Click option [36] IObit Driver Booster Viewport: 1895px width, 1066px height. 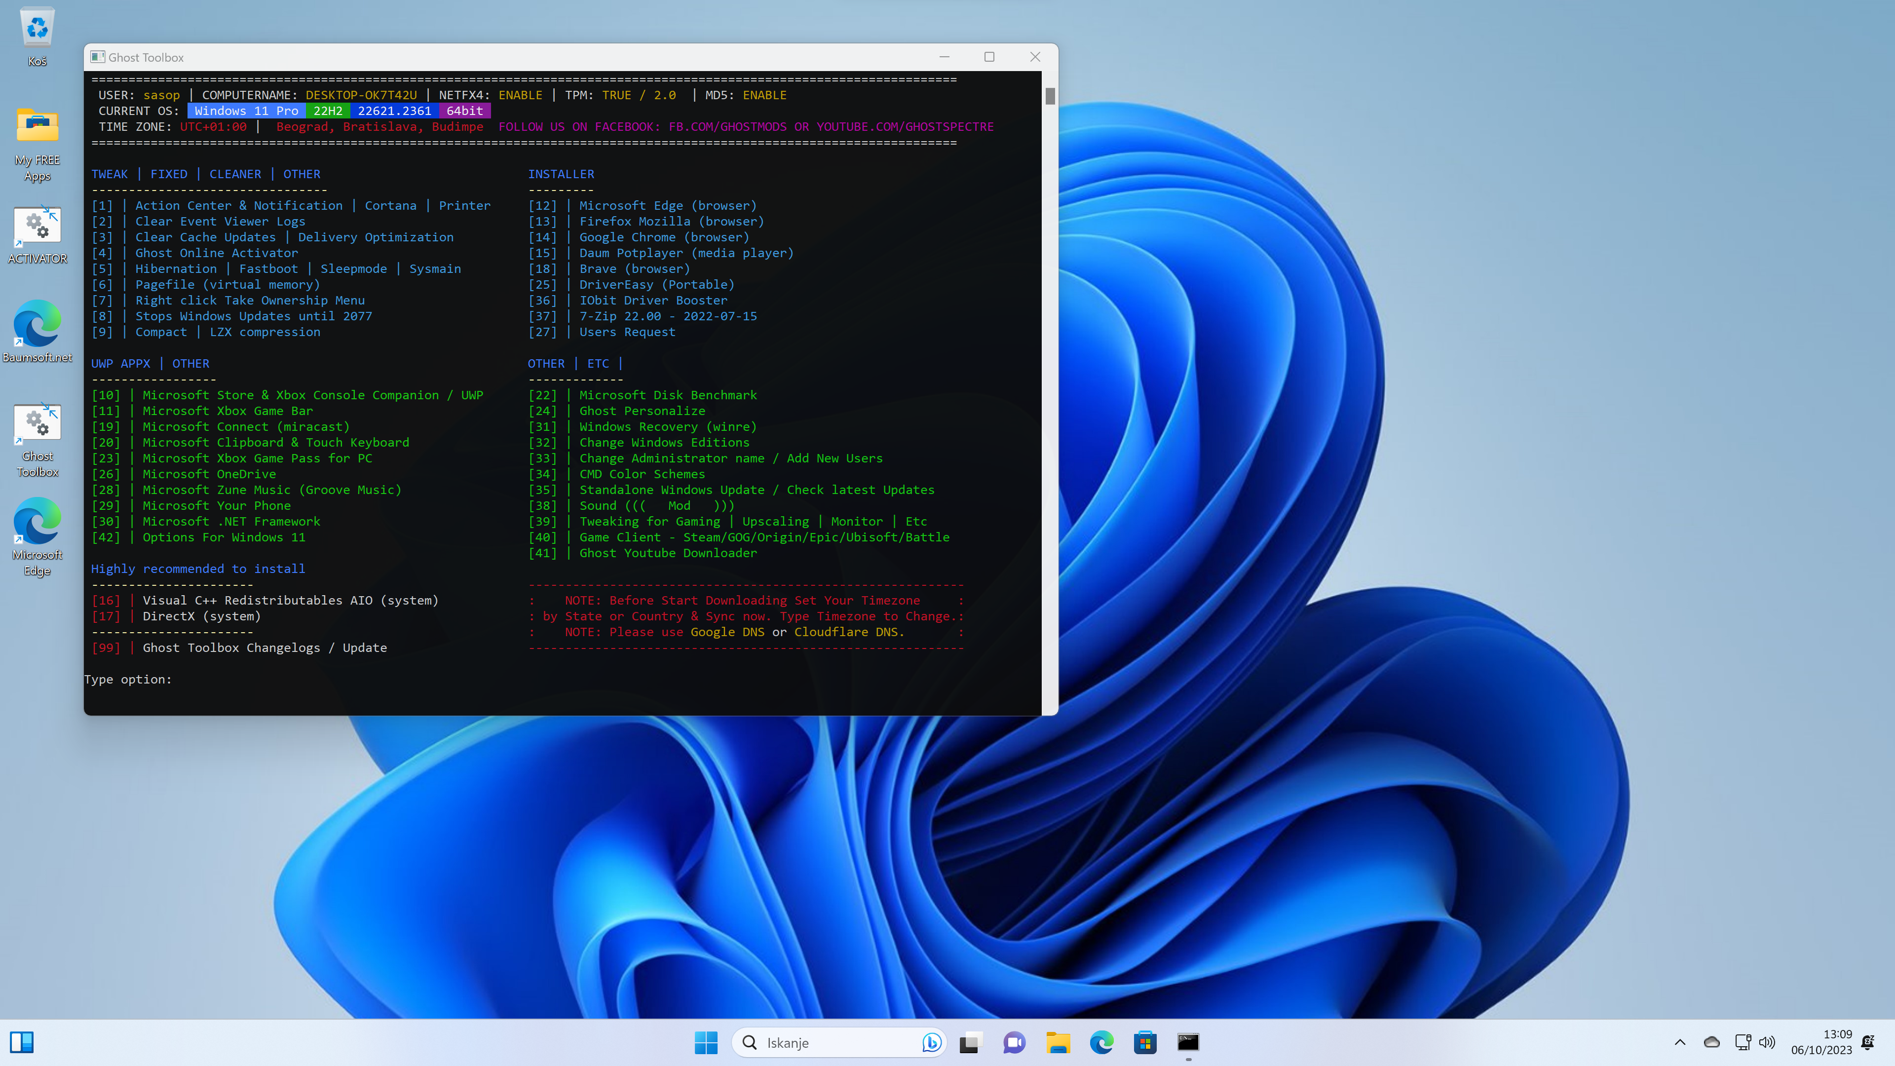(x=628, y=300)
